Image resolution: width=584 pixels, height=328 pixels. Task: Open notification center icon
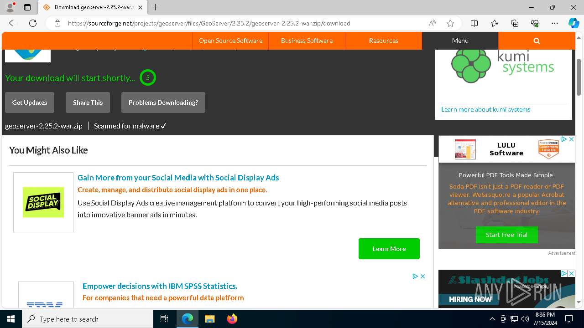(x=569, y=319)
